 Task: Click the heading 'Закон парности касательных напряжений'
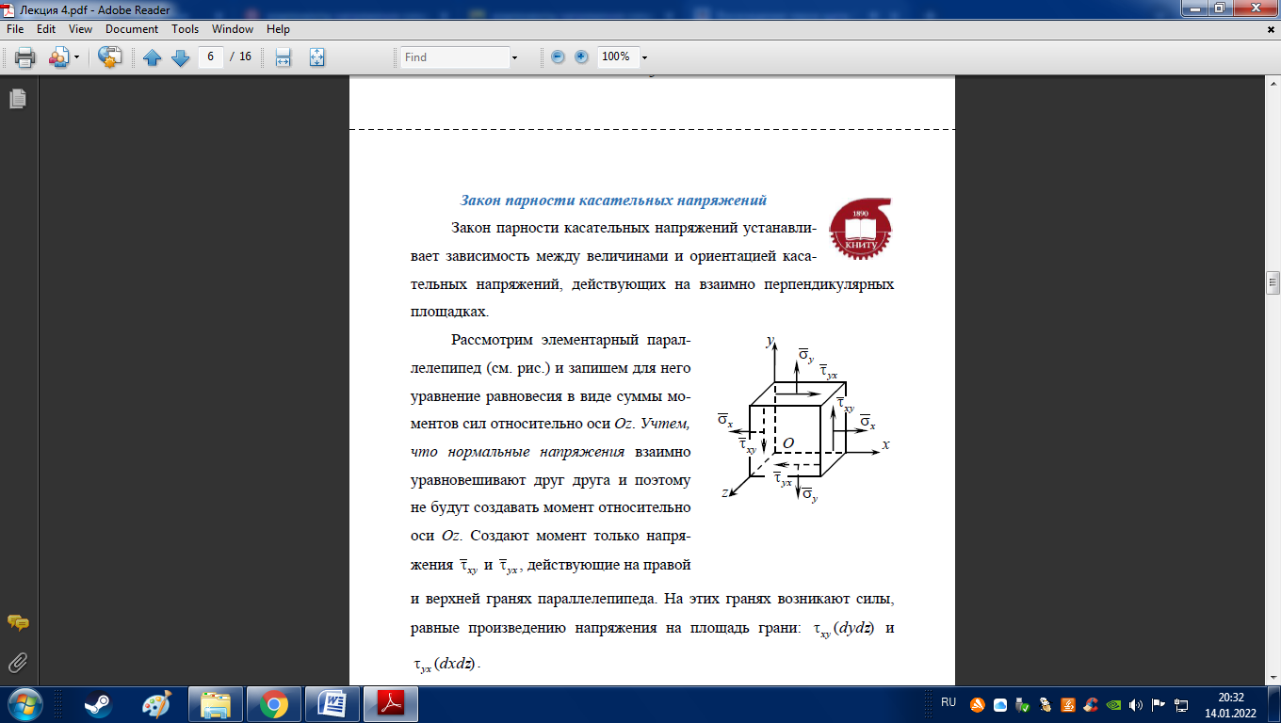point(613,201)
